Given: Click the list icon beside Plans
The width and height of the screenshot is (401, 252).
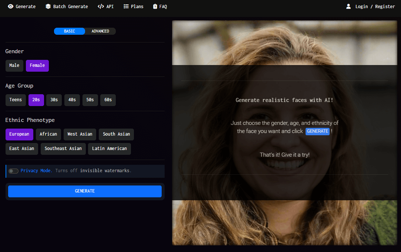Looking at the screenshot, I should click(x=125, y=6).
